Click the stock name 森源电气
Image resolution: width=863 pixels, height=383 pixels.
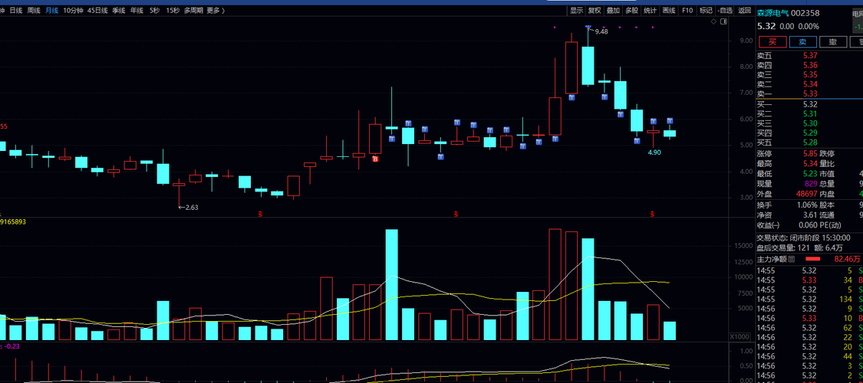click(x=772, y=13)
